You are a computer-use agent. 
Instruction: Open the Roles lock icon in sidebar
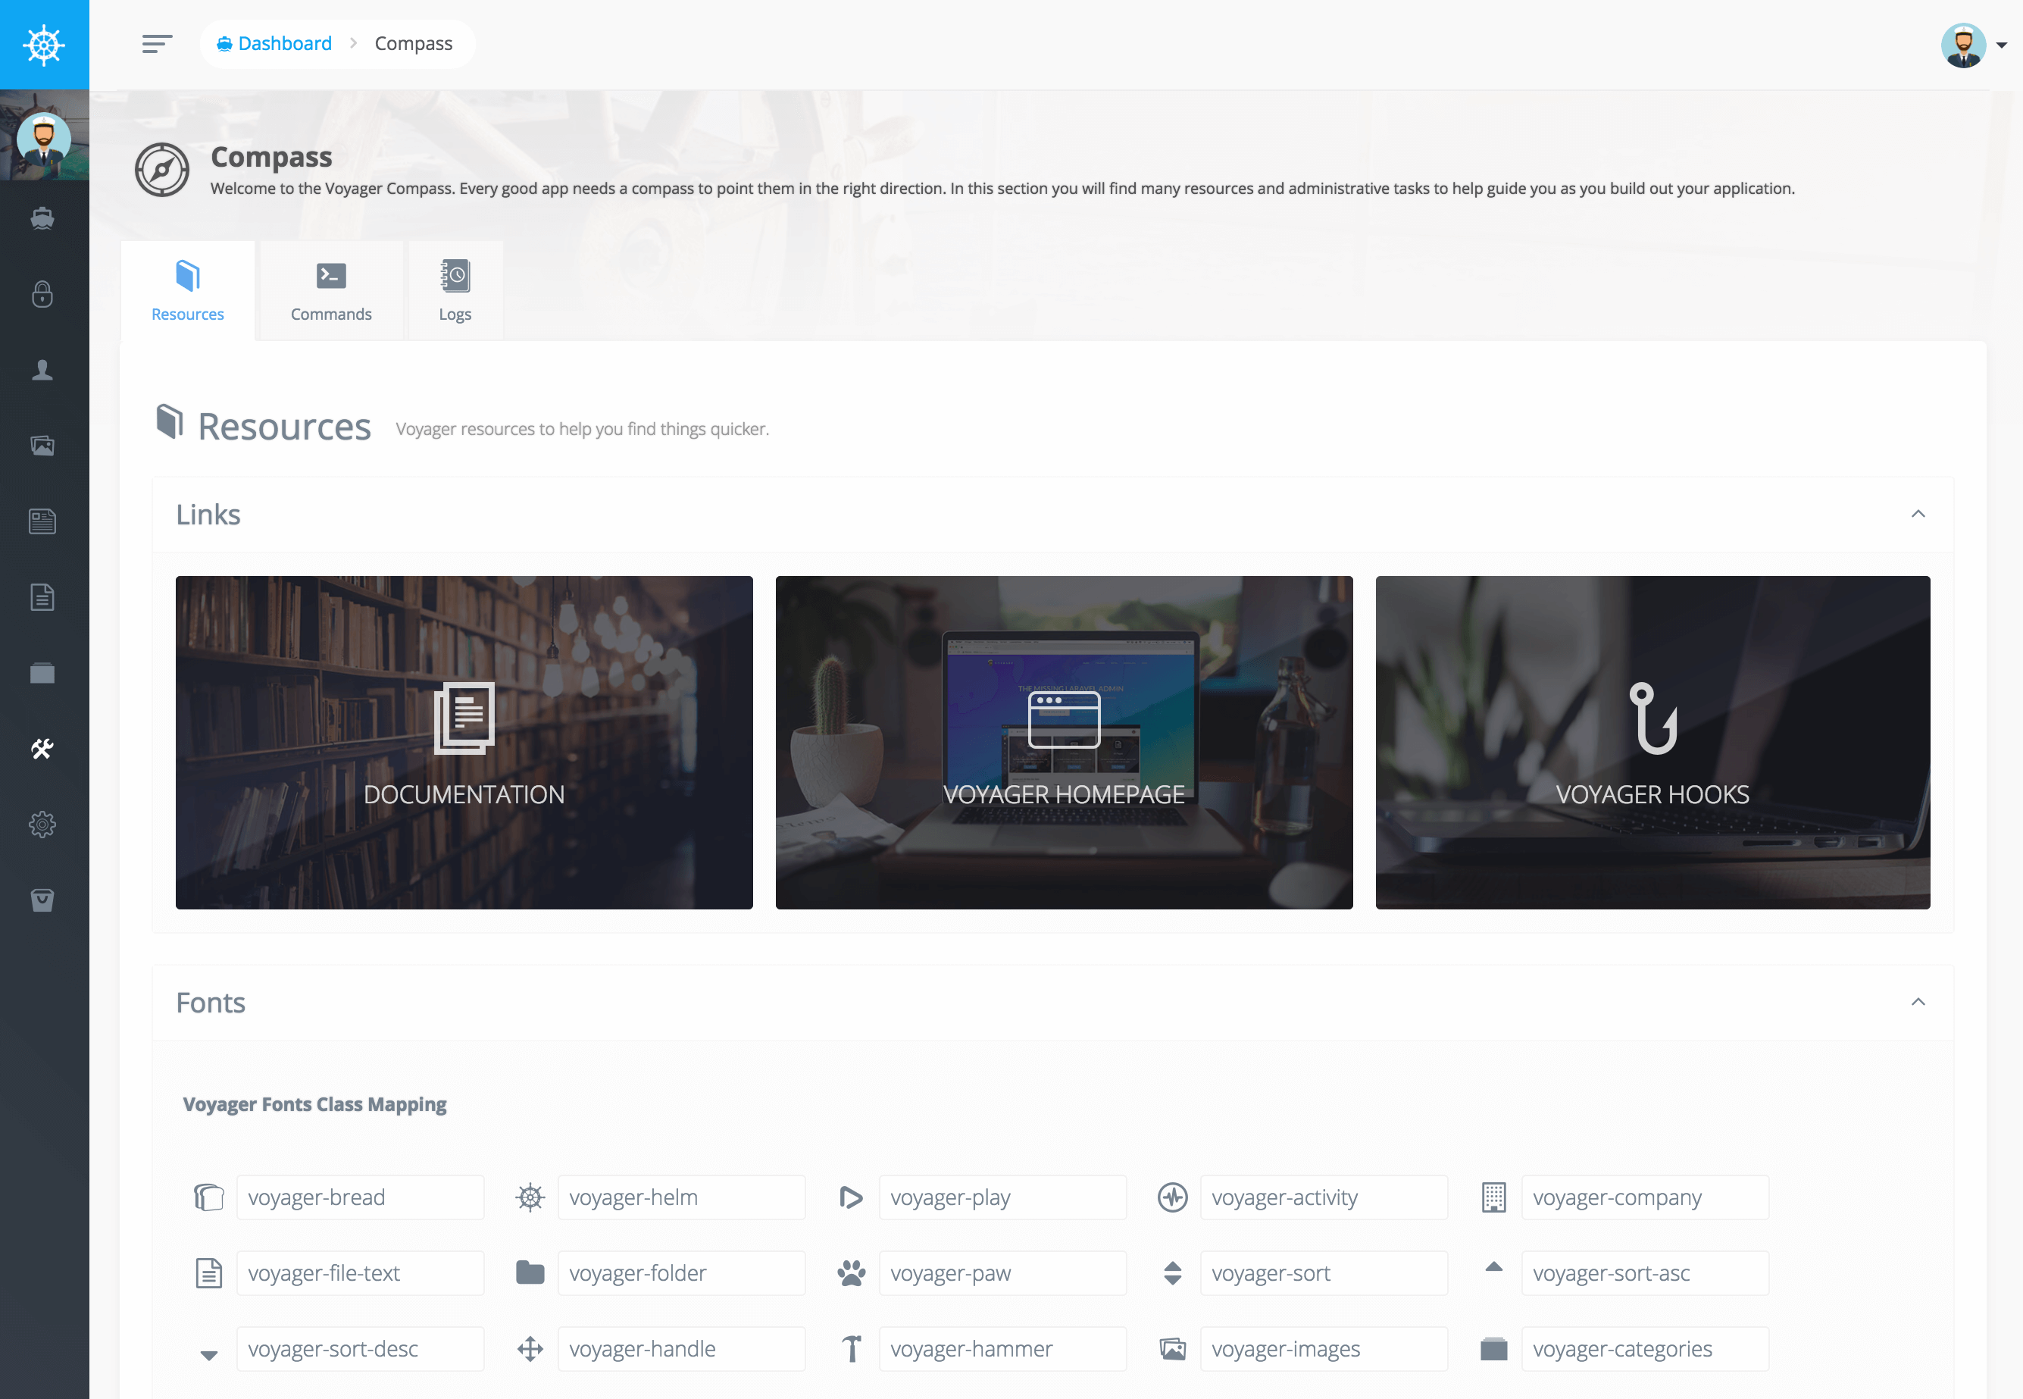coord(42,293)
